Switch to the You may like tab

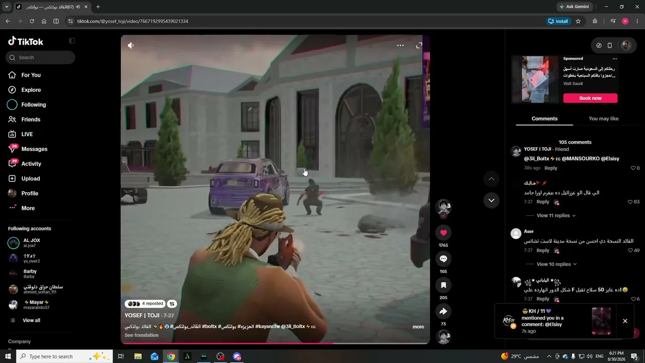tap(604, 118)
